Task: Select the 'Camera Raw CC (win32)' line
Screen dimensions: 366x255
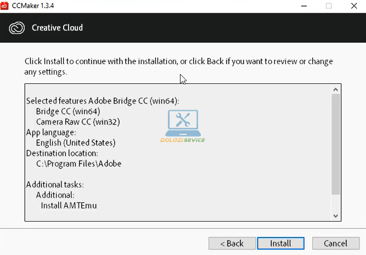Action: pyautogui.click(x=78, y=122)
